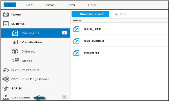Select Documents item in the sidebar
The image size is (169, 101).
point(35,33)
